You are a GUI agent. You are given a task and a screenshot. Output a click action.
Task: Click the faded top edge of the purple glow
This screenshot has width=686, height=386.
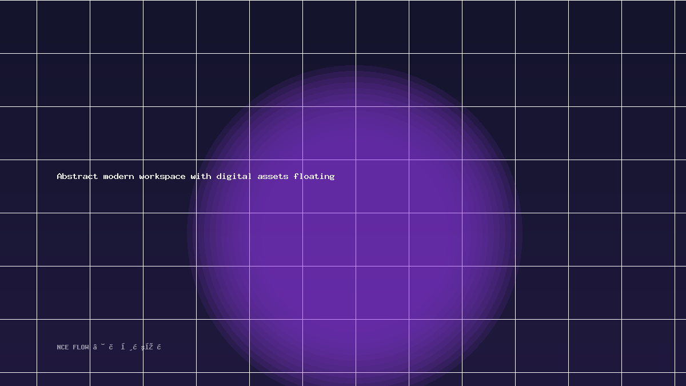coord(354,70)
